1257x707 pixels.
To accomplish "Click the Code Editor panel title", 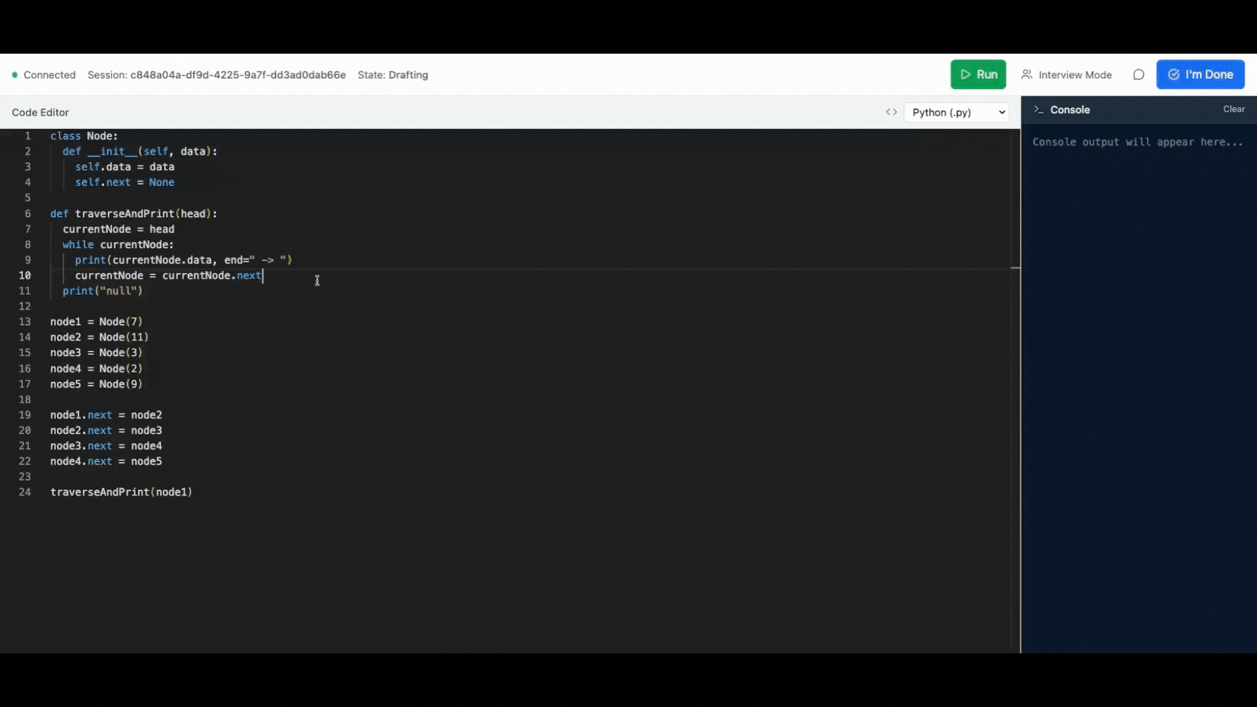I will click(x=40, y=112).
